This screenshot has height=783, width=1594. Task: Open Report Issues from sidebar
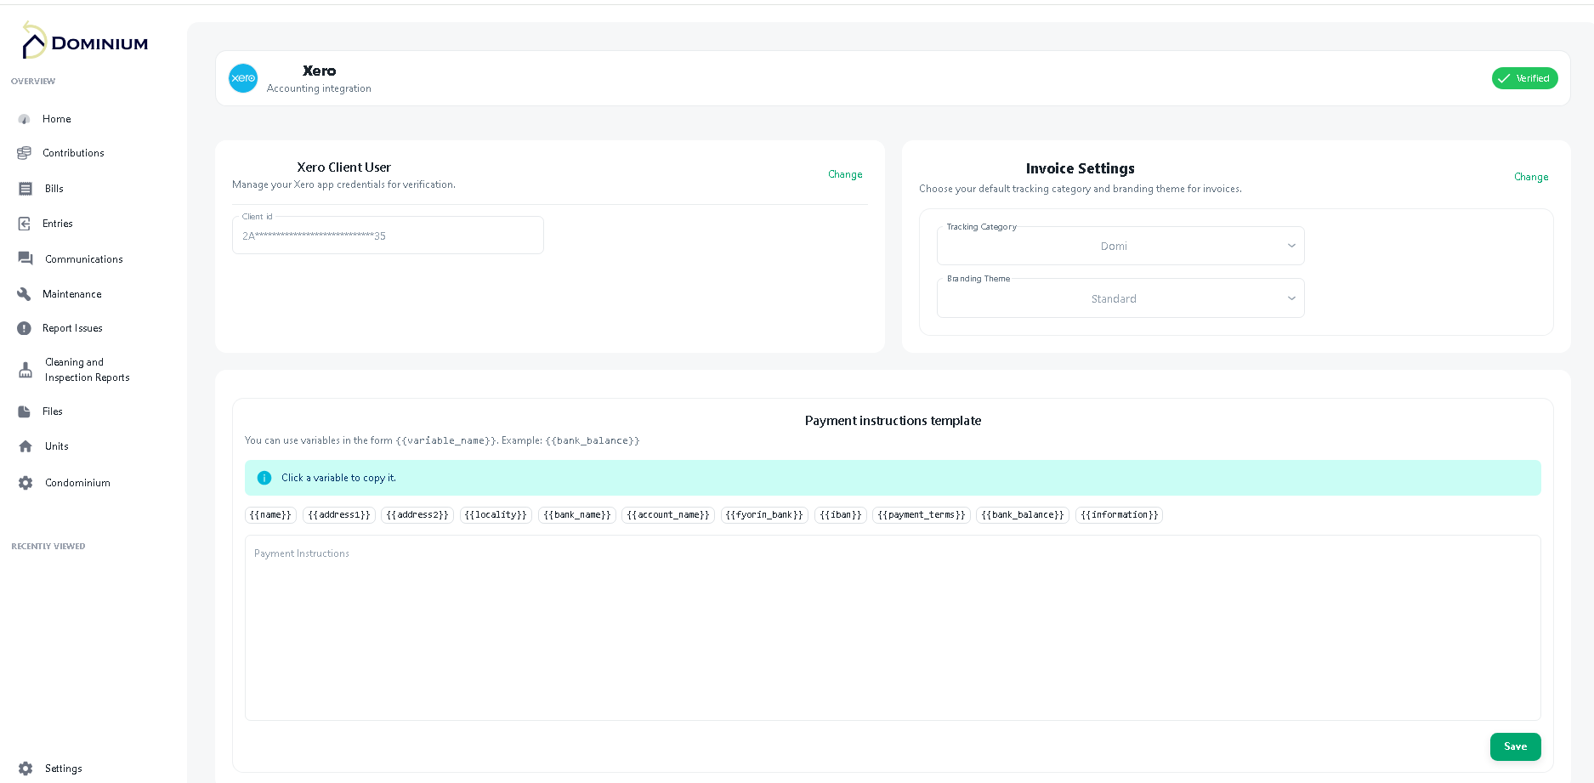pyautogui.click(x=72, y=328)
